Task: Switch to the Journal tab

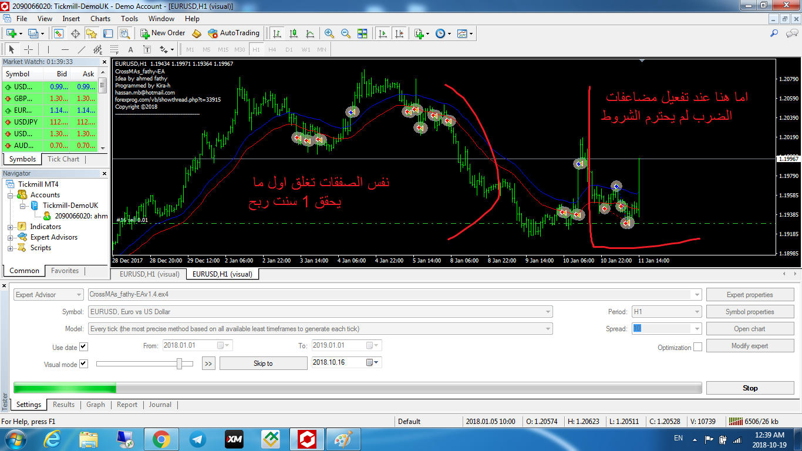Action: [x=160, y=405]
